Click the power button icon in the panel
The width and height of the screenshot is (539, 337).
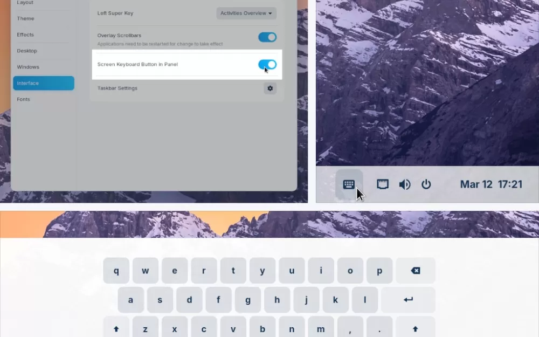coord(426,184)
